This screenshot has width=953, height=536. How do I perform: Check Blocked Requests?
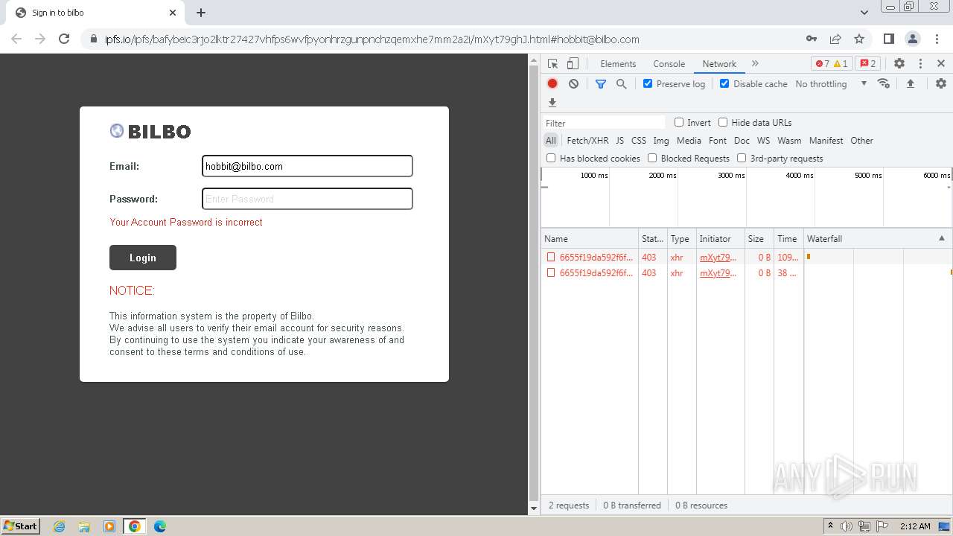click(652, 158)
